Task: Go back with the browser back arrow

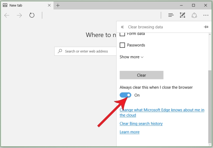Action: pos(7,15)
